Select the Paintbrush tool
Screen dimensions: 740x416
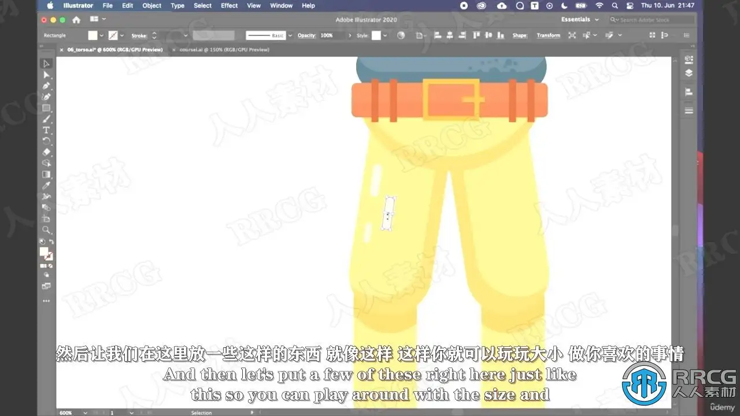[x=46, y=119]
